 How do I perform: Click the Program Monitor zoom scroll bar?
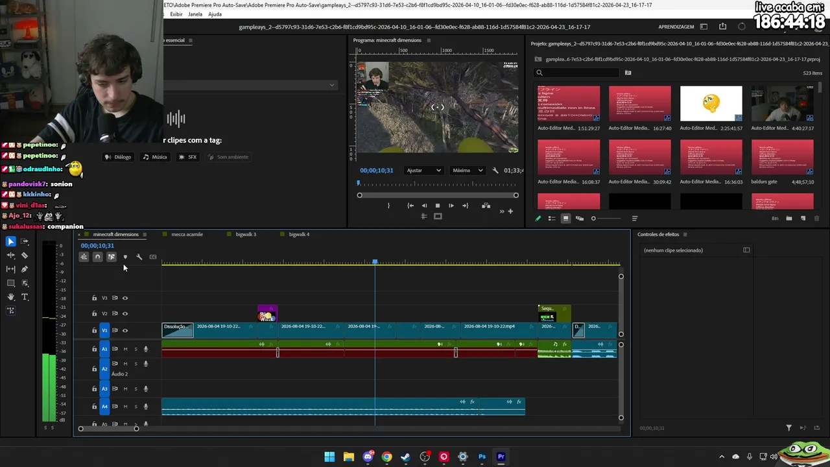tap(438, 195)
